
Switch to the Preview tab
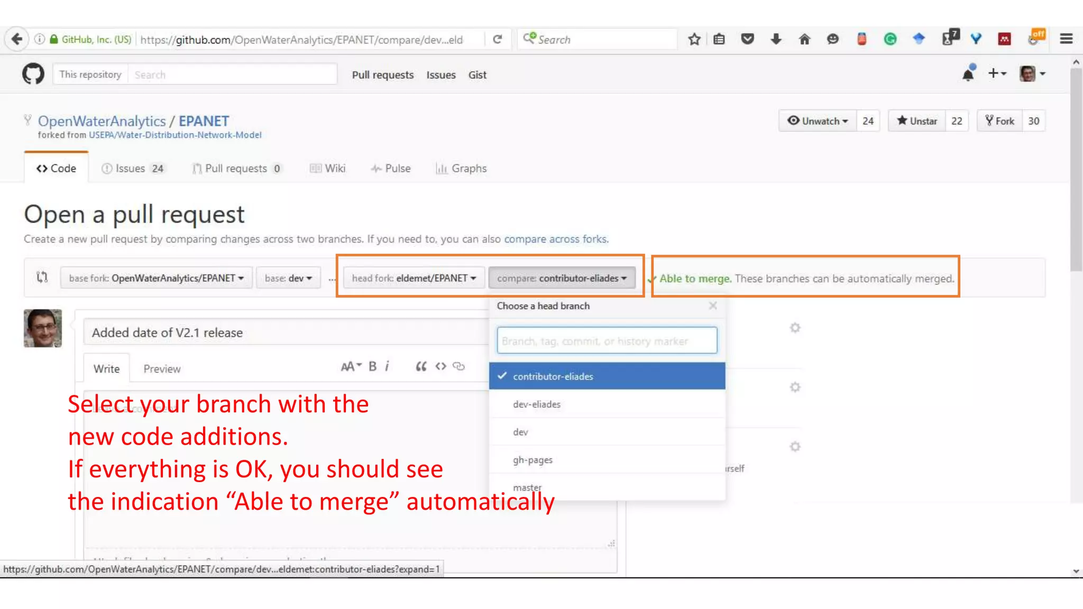pos(162,369)
